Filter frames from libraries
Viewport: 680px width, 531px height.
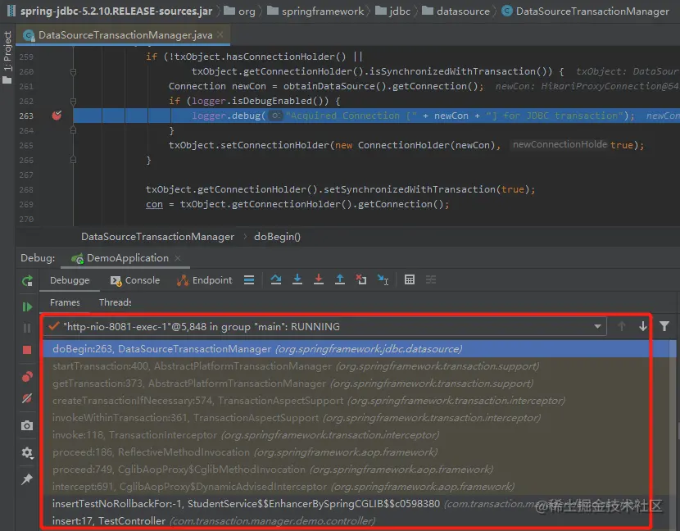(x=664, y=326)
